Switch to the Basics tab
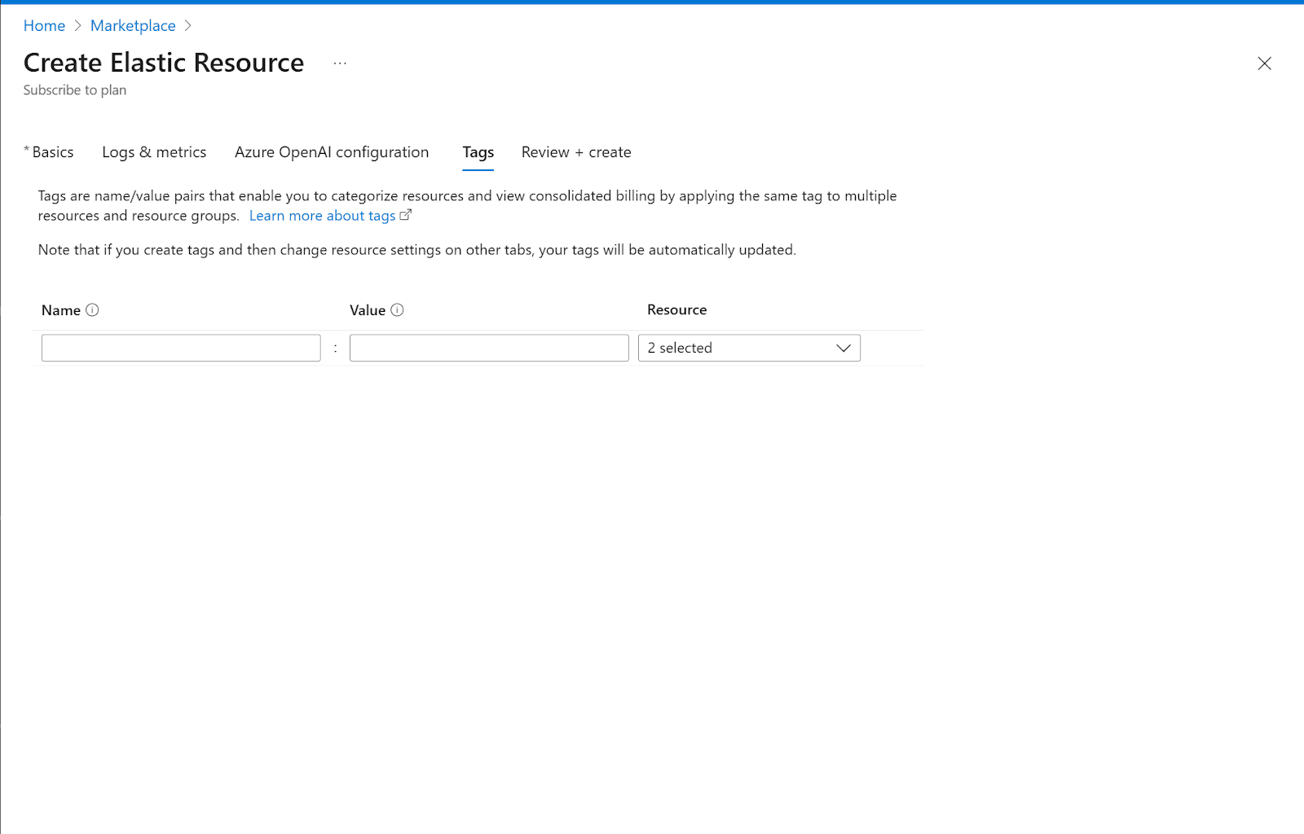The width and height of the screenshot is (1304, 834). coord(51,151)
